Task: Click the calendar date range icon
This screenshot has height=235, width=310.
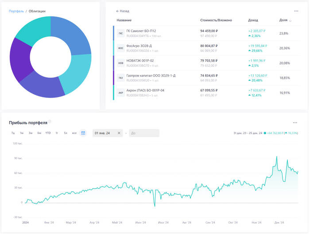Action: [x=83, y=133]
